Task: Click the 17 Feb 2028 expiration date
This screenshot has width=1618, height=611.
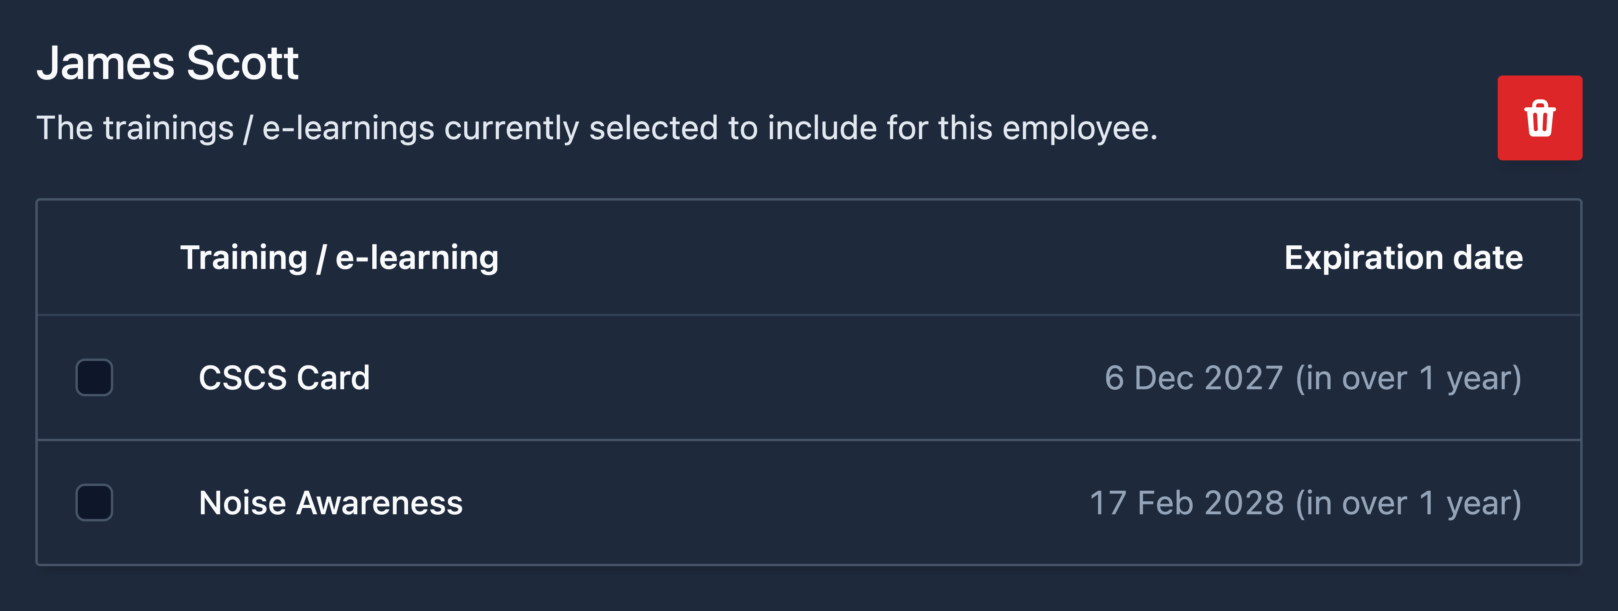Action: pos(1186,502)
